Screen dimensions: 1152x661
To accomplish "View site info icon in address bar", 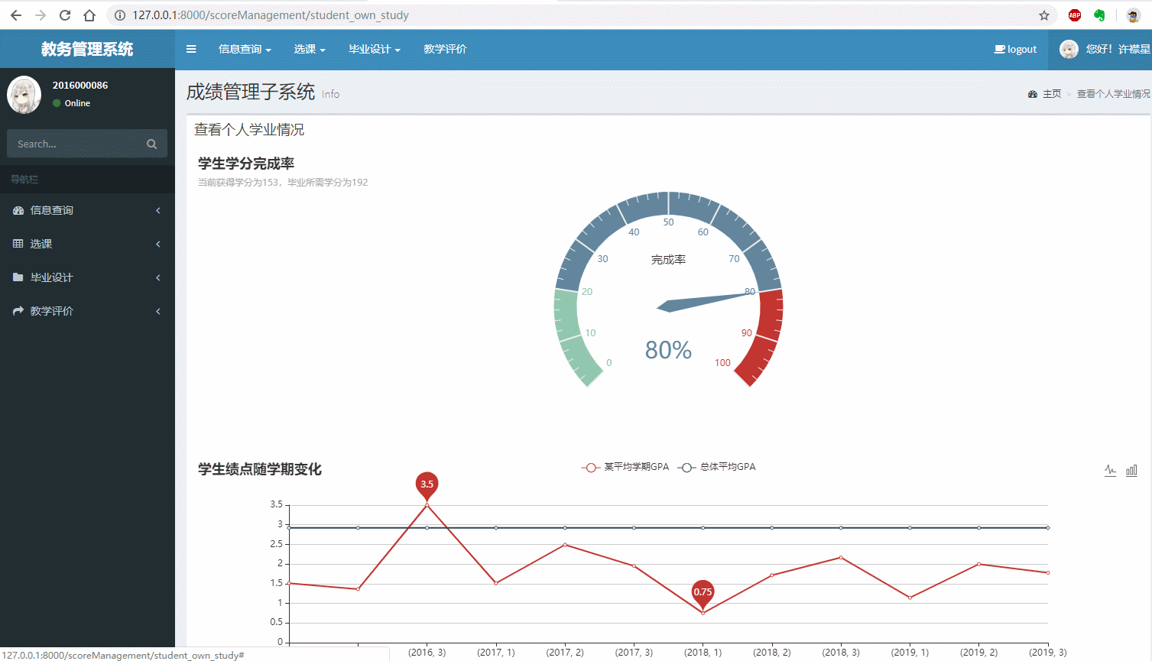I will (120, 15).
